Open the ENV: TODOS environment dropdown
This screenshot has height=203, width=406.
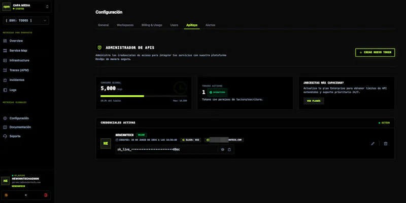[x=26, y=20]
